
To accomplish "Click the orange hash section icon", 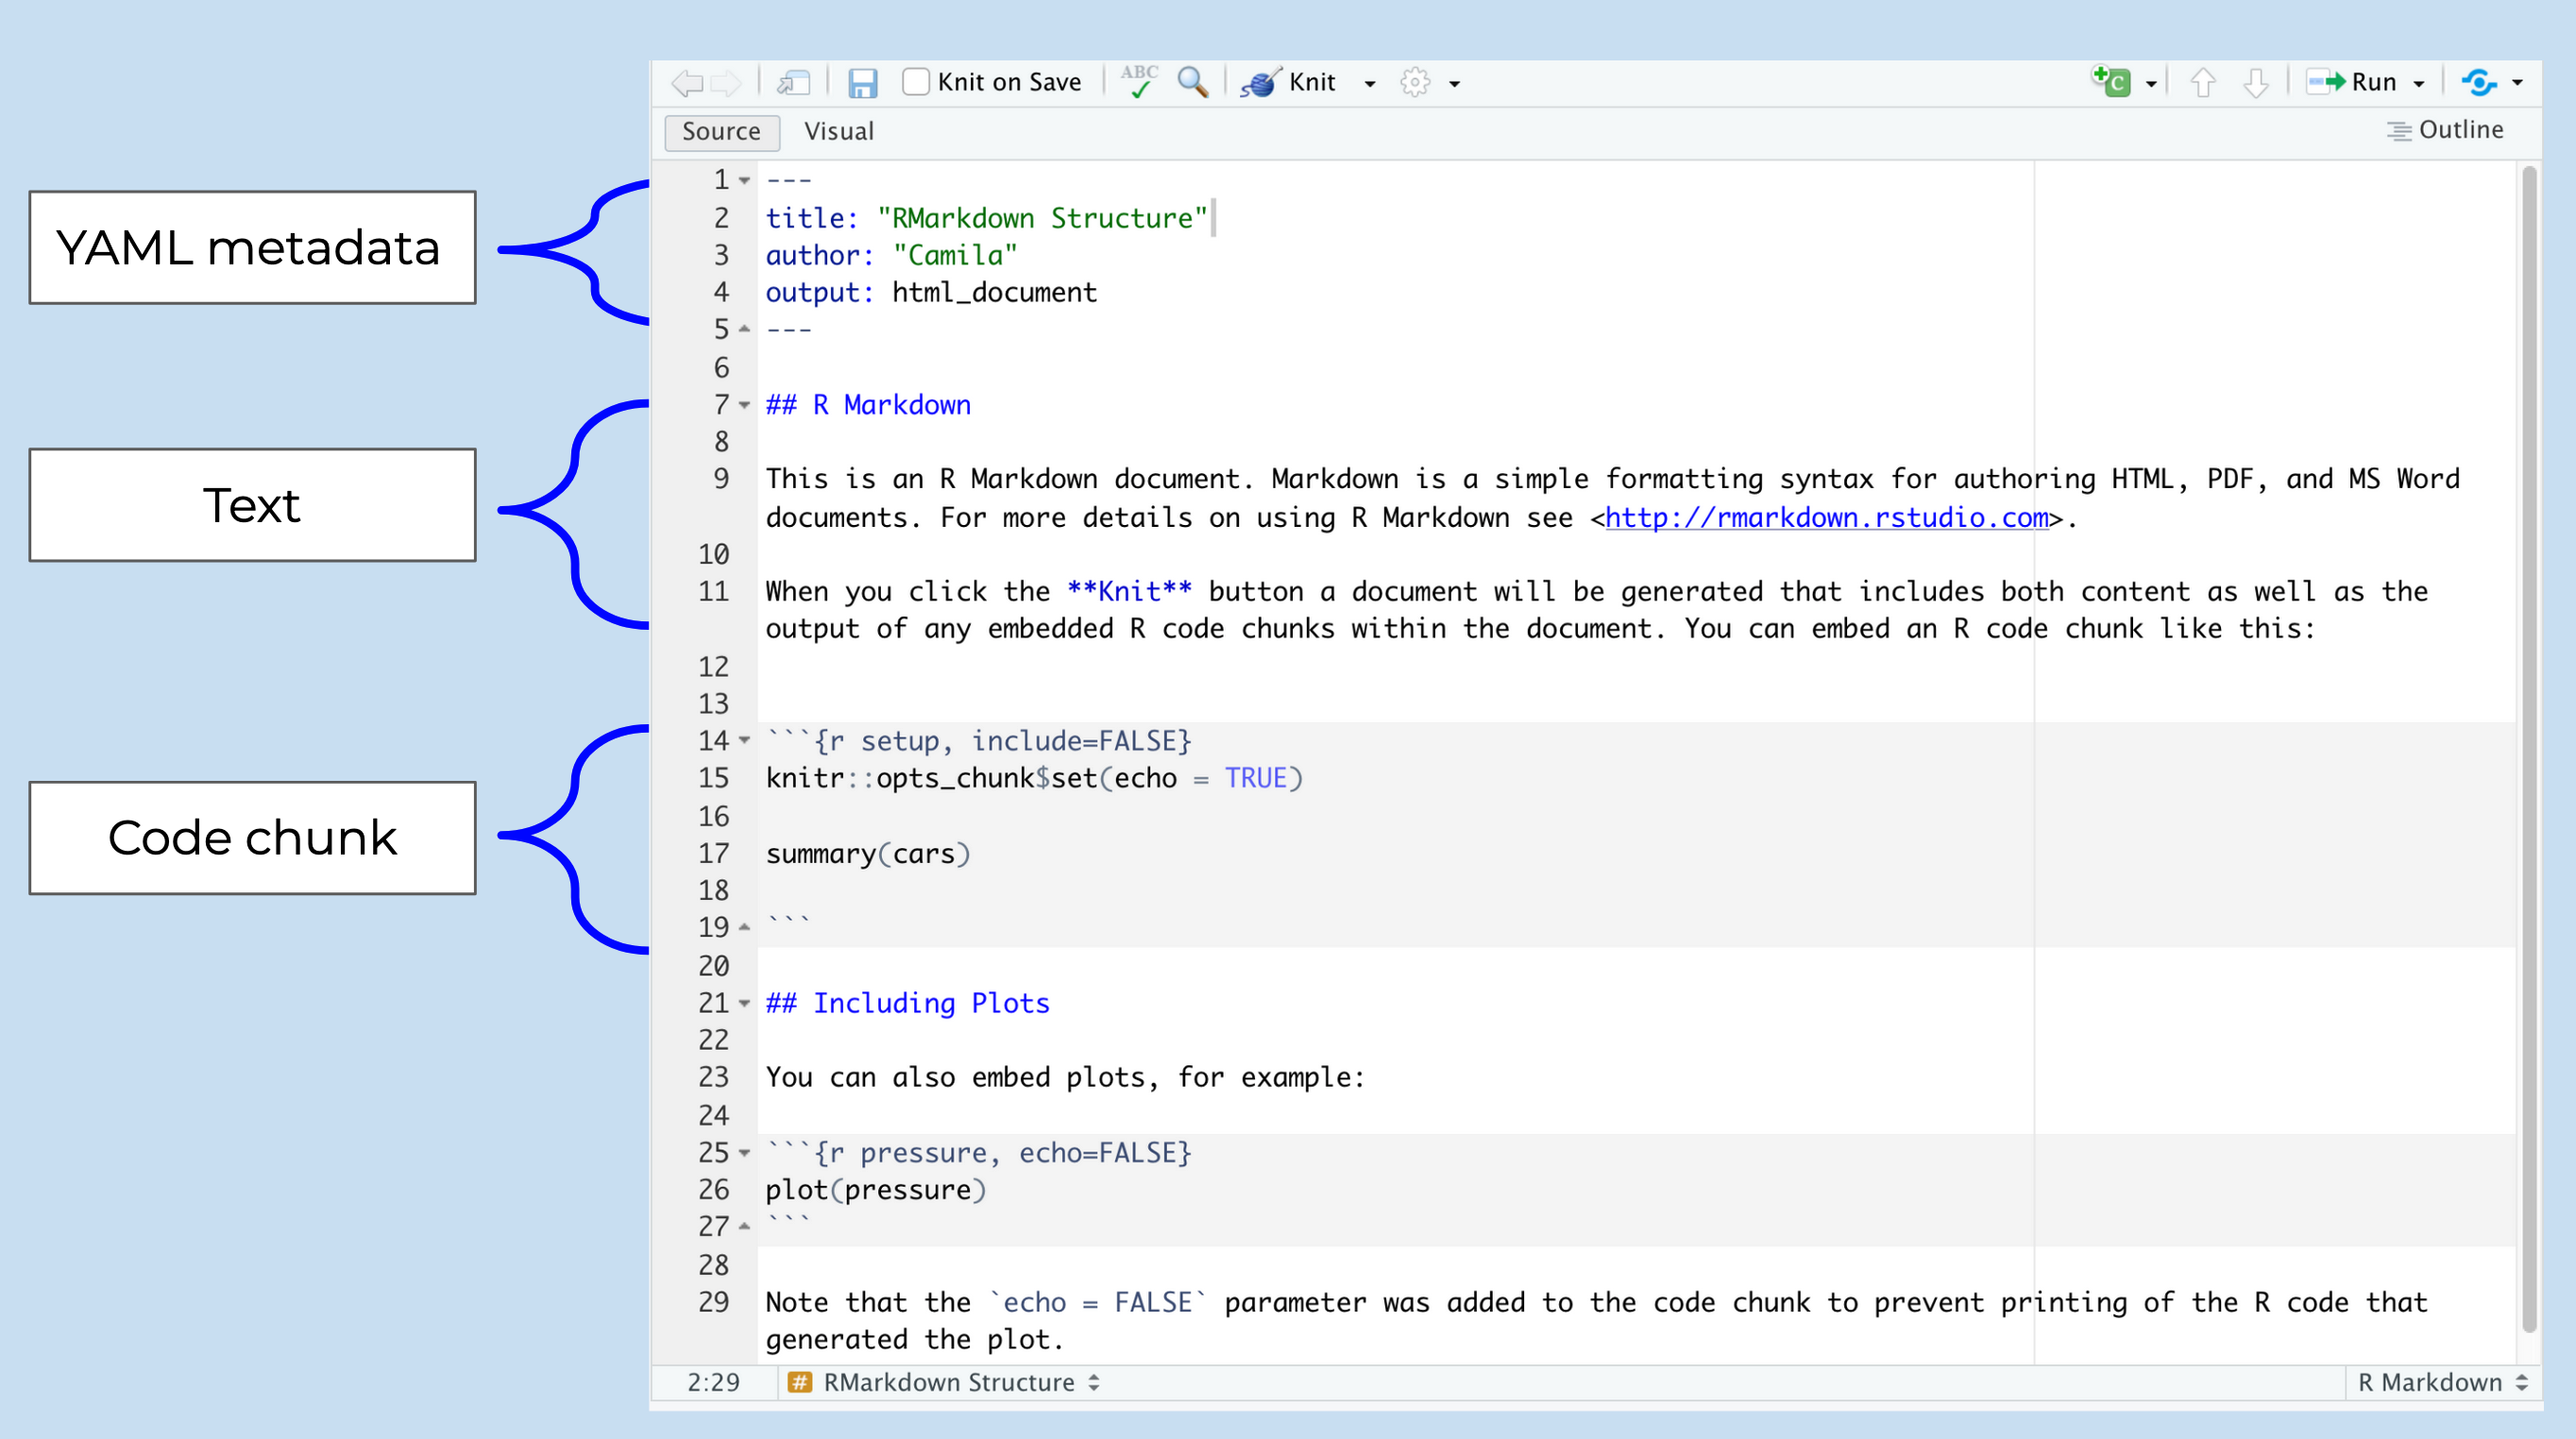I will (799, 1382).
